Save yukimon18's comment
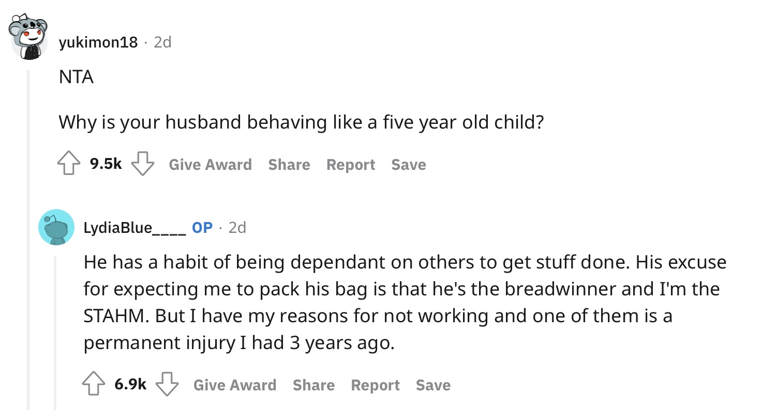This screenshot has width=778, height=410. [409, 165]
